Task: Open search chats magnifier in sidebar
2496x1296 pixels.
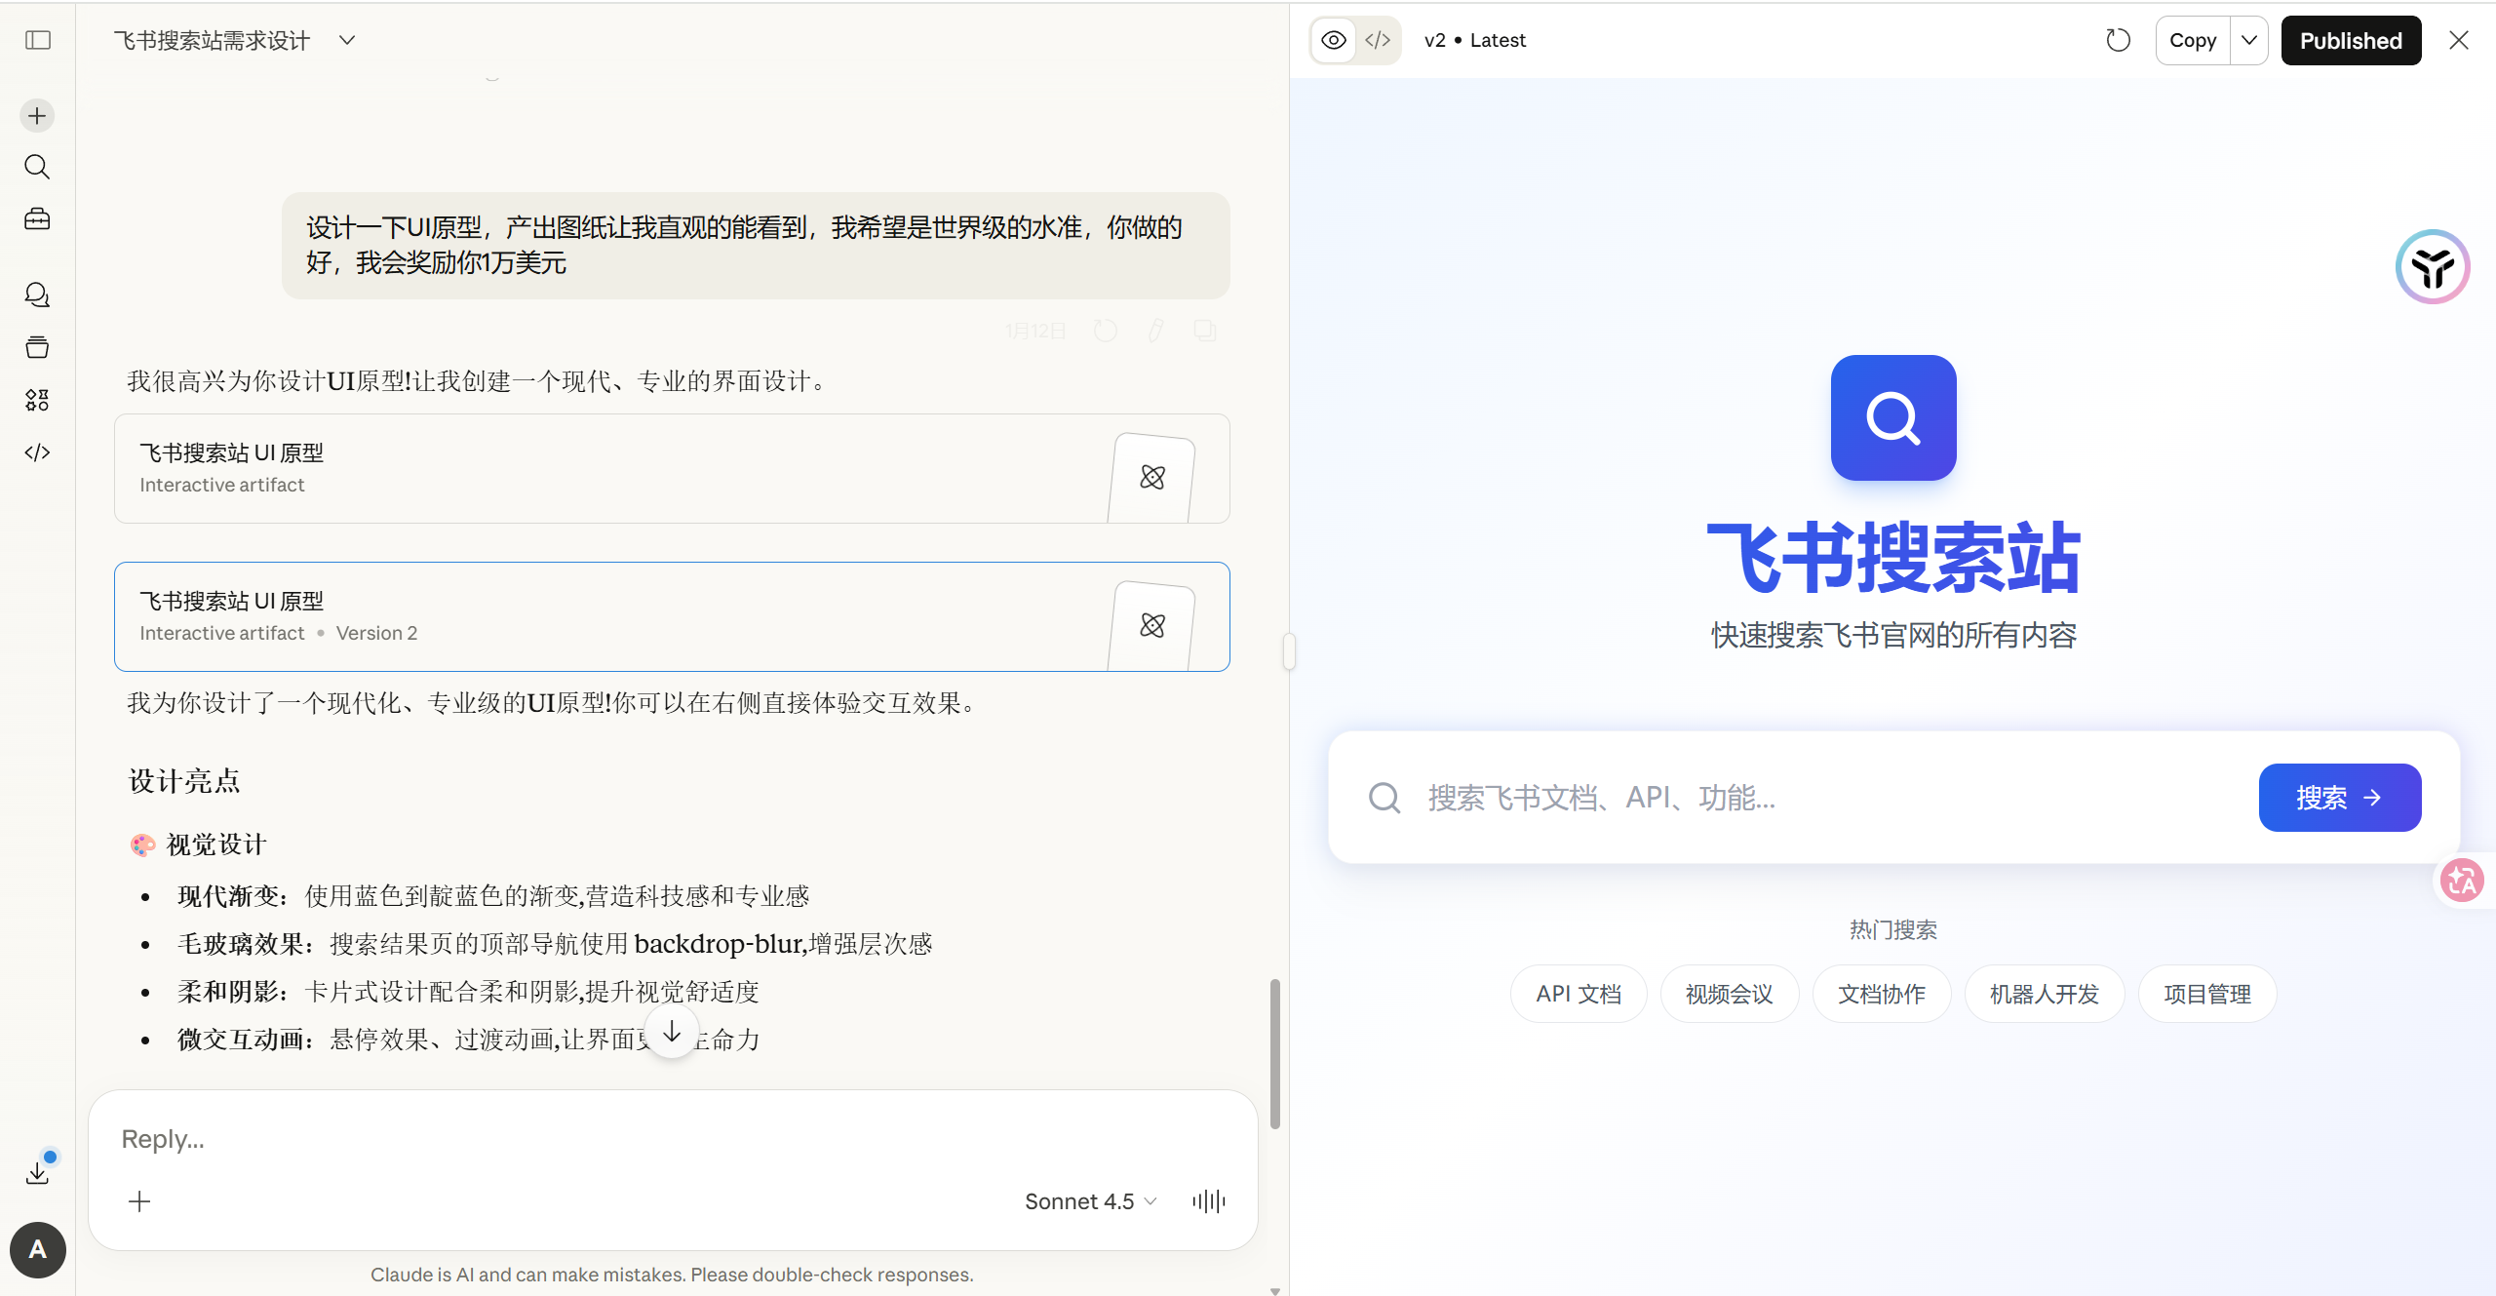Action: [37, 167]
